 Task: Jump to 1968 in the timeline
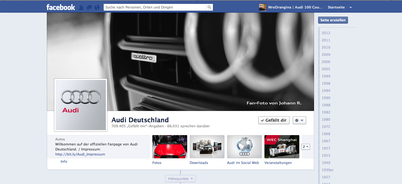coord(326,134)
